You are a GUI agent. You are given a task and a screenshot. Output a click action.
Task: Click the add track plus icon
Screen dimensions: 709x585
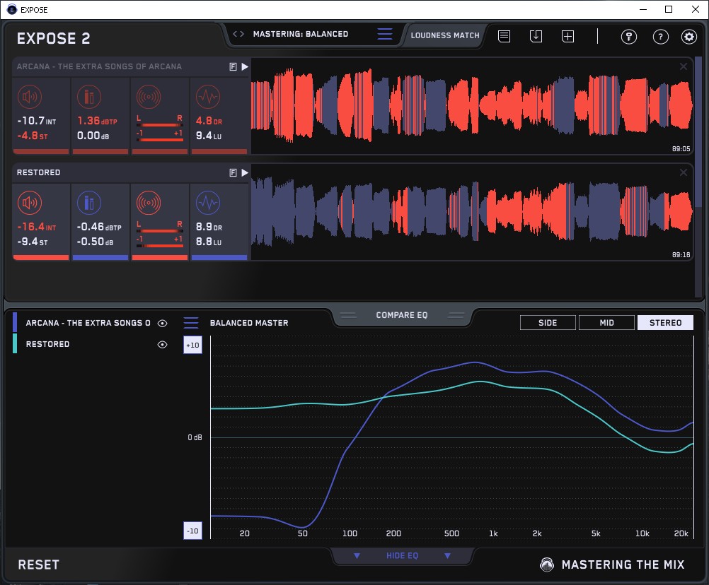[568, 36]
